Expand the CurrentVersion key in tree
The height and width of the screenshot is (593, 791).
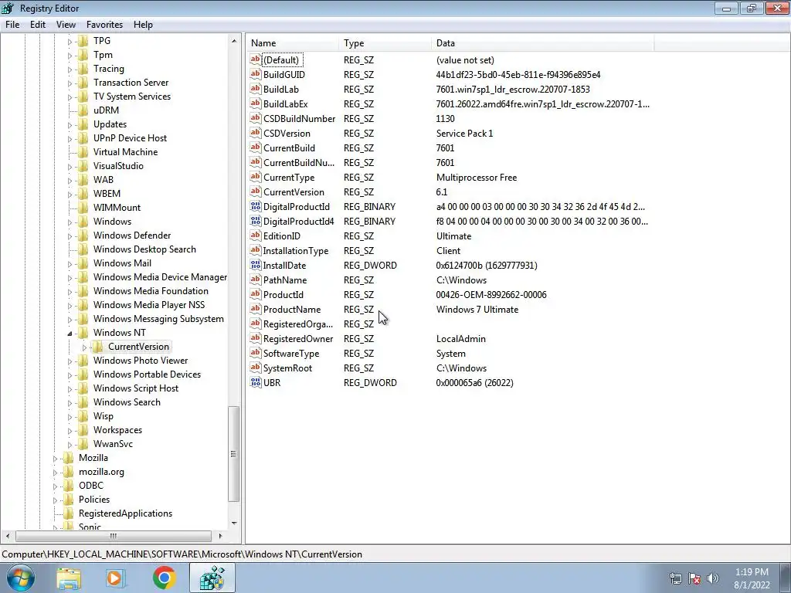[x=84, y=347]
